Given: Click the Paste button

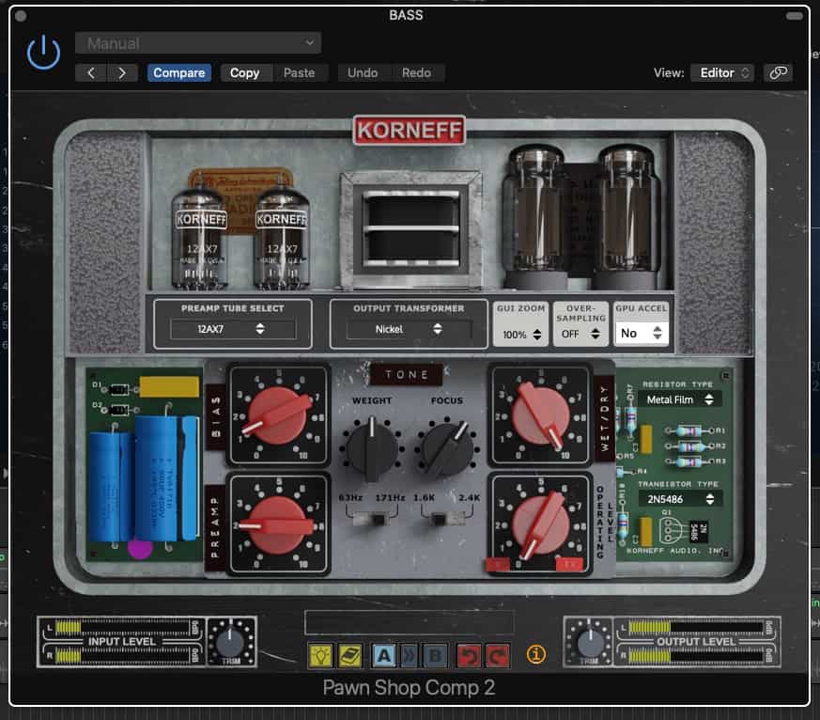Looking at the screenshot, I should coord(299,72).
